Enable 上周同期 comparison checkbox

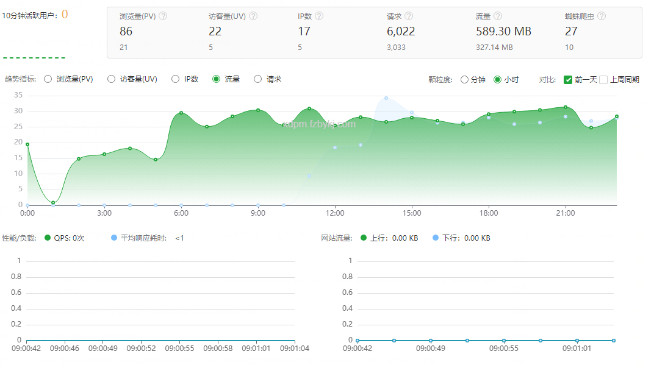click(603, 80)
